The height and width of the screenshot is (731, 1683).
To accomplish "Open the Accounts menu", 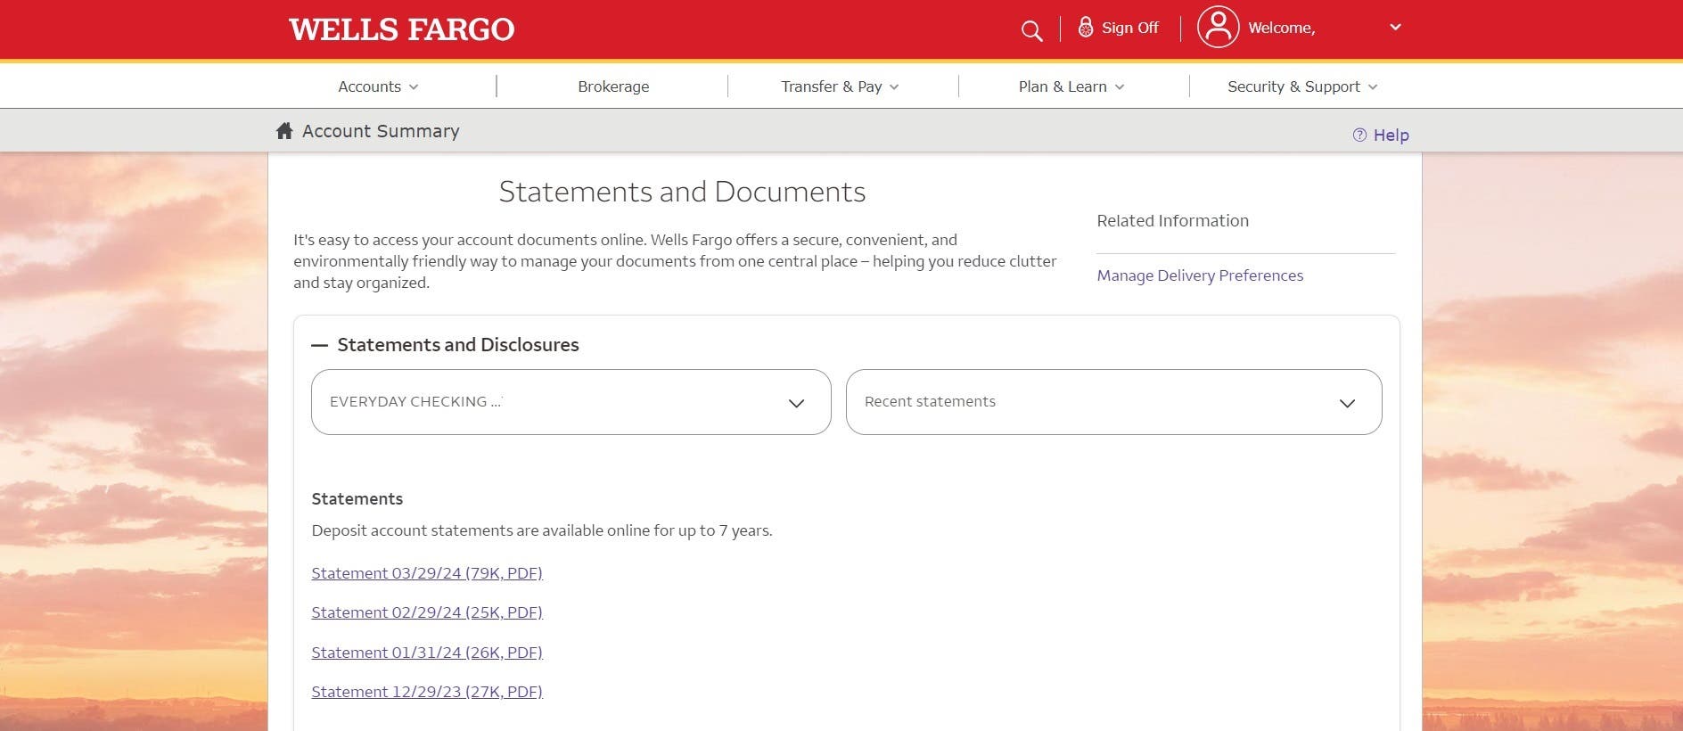I will (x=378, y=86).
